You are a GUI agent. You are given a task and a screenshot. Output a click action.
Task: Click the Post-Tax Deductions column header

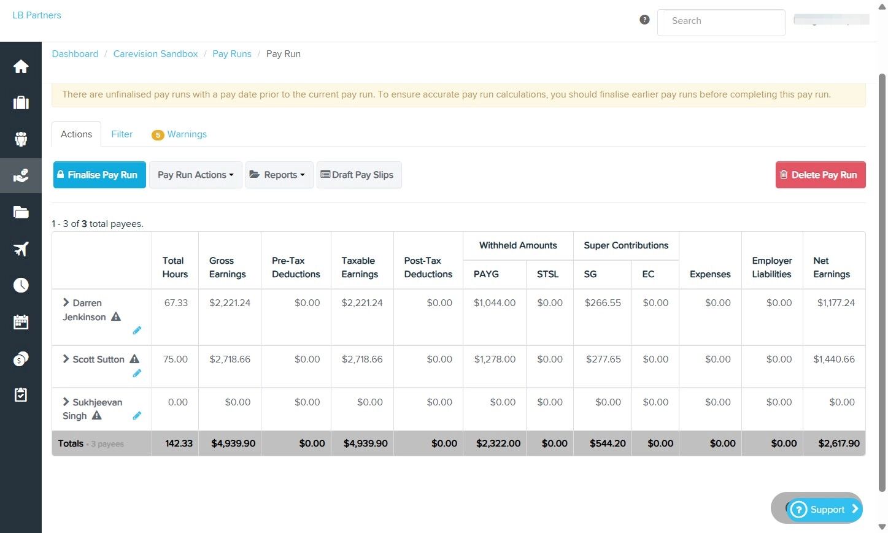click(x=428, y=267)
